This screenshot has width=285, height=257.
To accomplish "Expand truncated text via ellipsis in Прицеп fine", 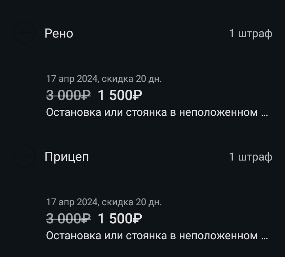I will tap(264, 236).
